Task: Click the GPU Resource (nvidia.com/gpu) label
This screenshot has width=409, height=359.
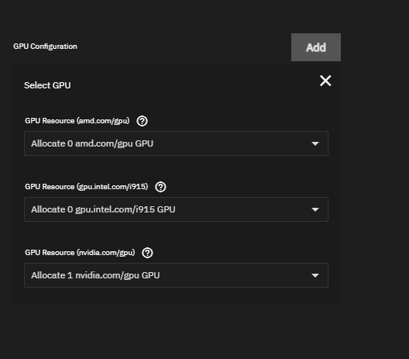Action: click(x=80, y=253)
